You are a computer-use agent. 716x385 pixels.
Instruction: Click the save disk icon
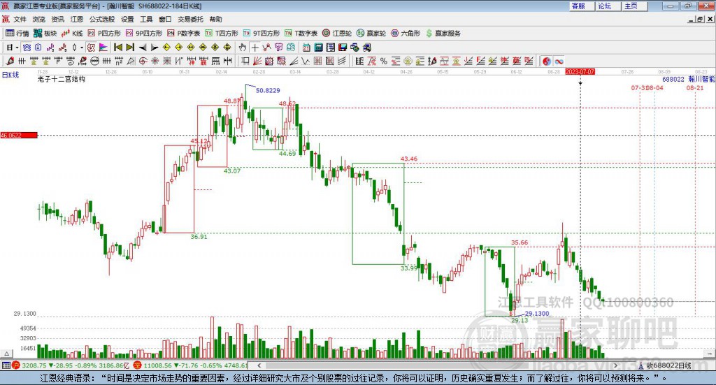coord(343,48)
